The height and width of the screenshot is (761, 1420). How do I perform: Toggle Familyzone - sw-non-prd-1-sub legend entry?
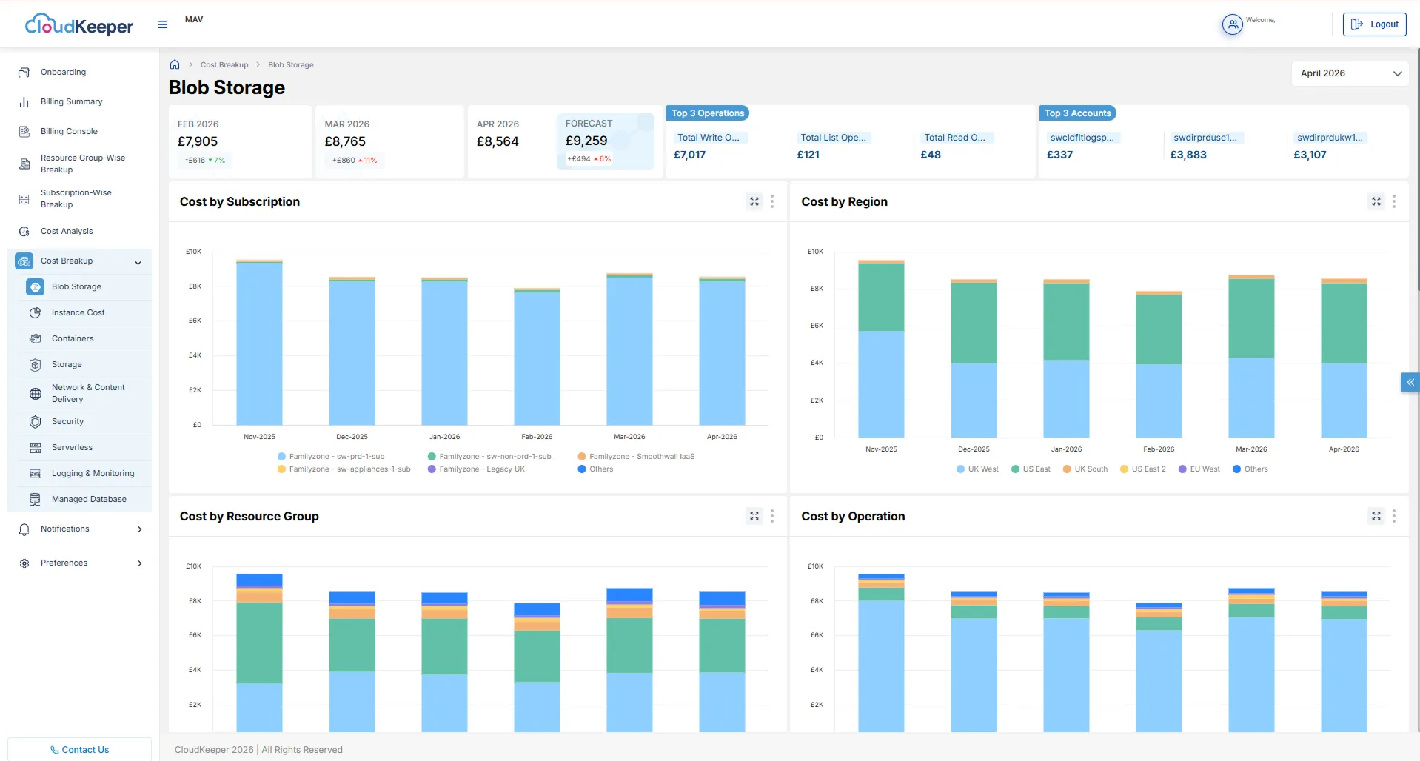(489, 457)
